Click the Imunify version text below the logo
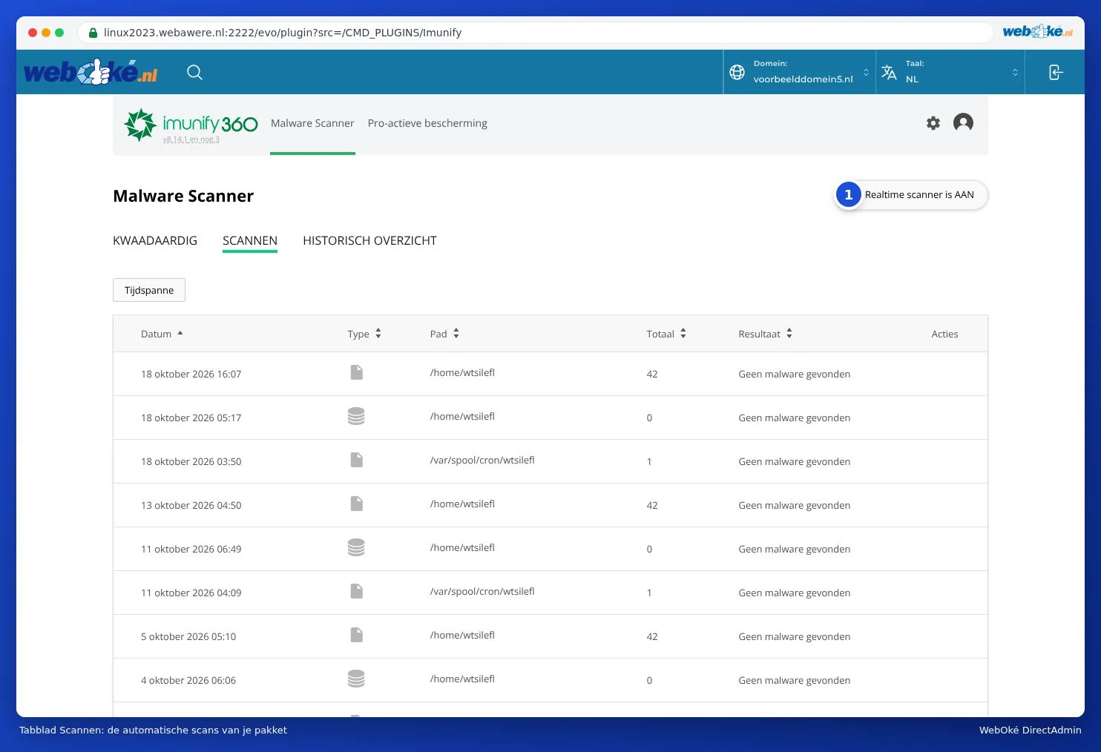 point(191,139)
